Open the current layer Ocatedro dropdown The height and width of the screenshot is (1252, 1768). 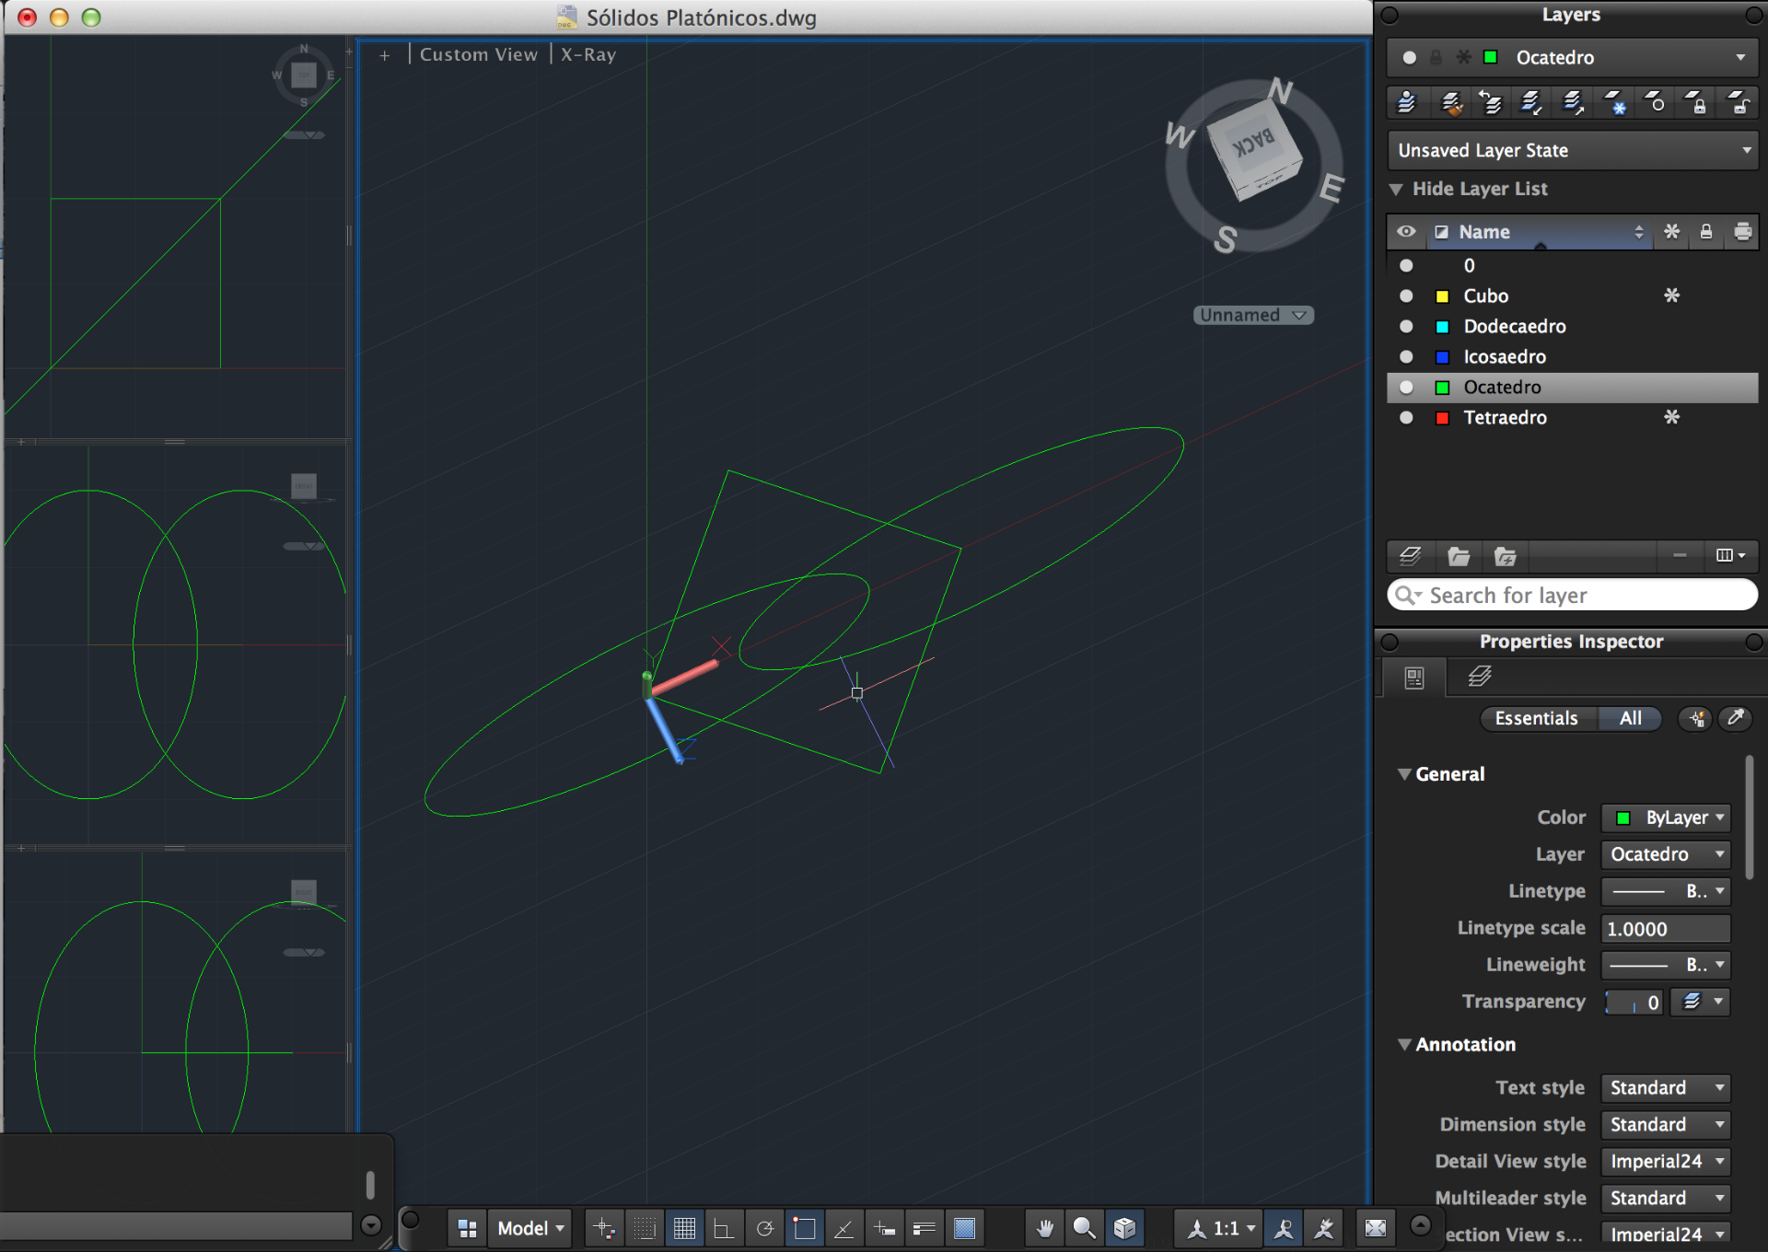(x=1572, y=57)
